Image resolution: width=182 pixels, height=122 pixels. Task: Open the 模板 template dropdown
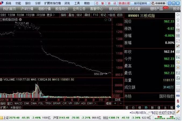point(109,103)
